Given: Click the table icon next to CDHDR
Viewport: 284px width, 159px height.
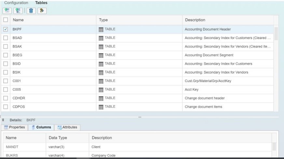Looking at the screenshot, I should 101,98.
